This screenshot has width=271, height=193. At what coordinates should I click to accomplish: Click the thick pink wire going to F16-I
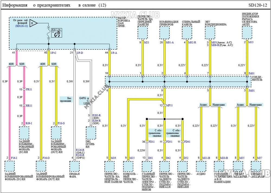9,114
